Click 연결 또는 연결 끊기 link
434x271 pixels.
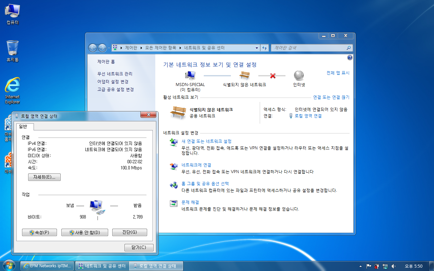point(331,97)
